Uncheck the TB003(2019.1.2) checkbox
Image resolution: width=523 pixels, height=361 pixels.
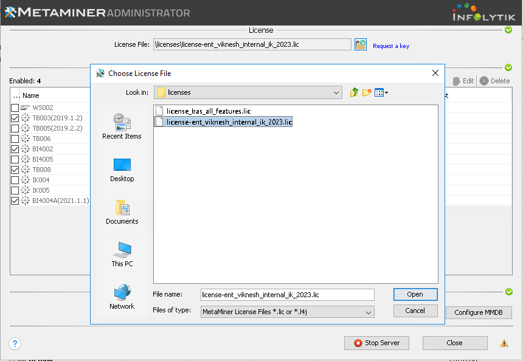[15, 118]
